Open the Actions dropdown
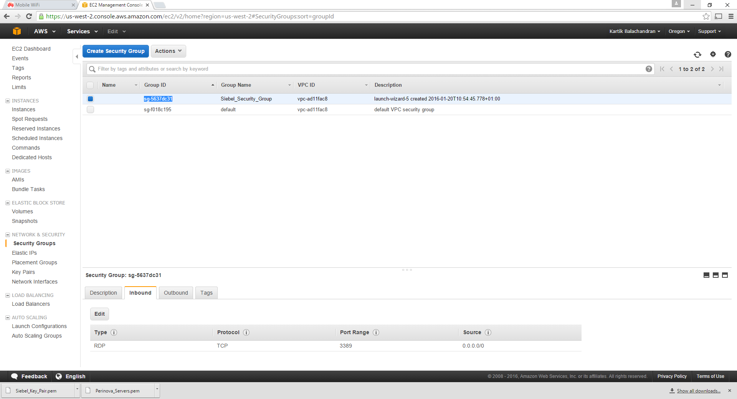 point(168,51)
